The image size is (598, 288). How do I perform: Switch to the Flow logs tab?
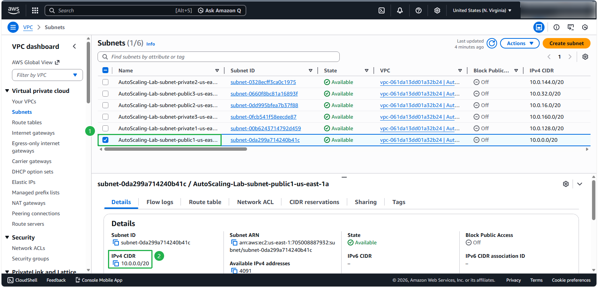pos(160,202)
